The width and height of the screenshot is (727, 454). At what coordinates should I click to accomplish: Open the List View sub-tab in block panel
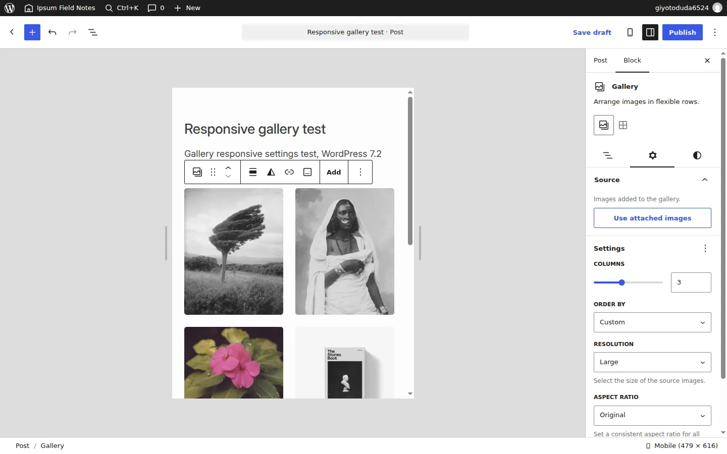pos(608,155)
